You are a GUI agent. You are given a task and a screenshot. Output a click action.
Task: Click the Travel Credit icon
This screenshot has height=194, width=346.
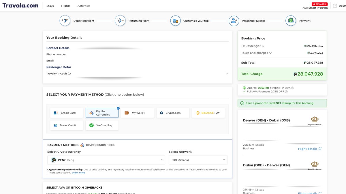[x=56, y=125]
